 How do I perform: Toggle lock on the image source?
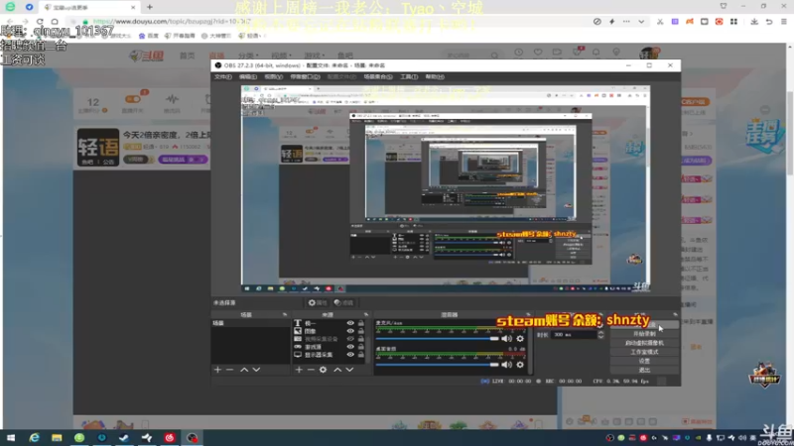[x=361, y=331]
